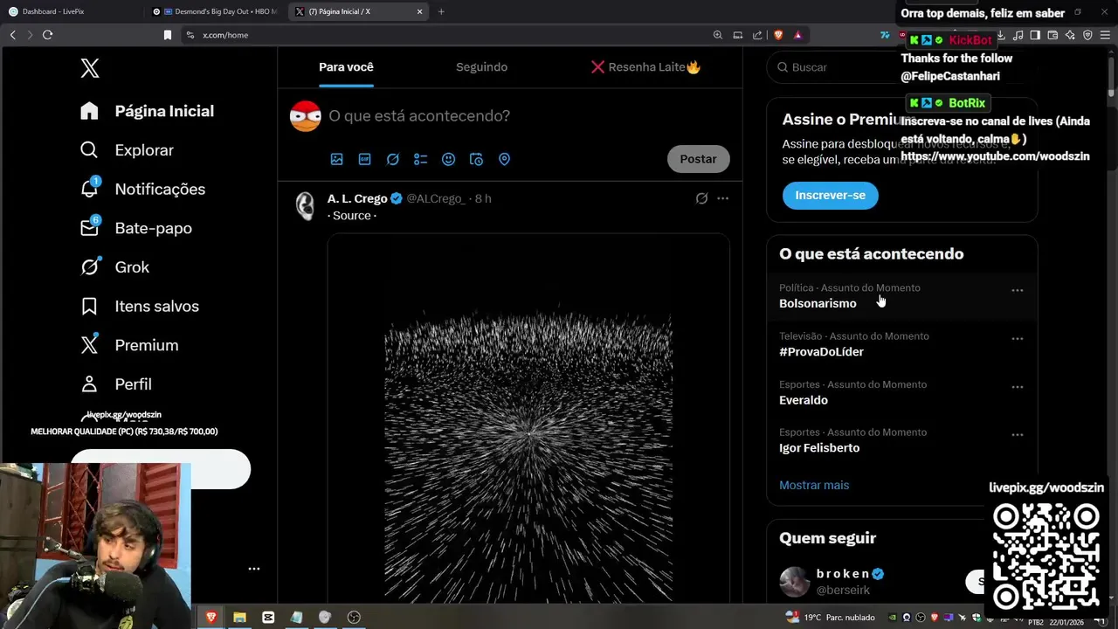
Task: Click the 'O que está acontecendo?' compose field
Action: click(419, 116)
